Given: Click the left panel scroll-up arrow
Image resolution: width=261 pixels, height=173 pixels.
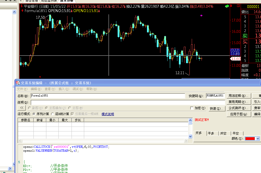Looking at the screenshot, I should [x=14, y=12].
